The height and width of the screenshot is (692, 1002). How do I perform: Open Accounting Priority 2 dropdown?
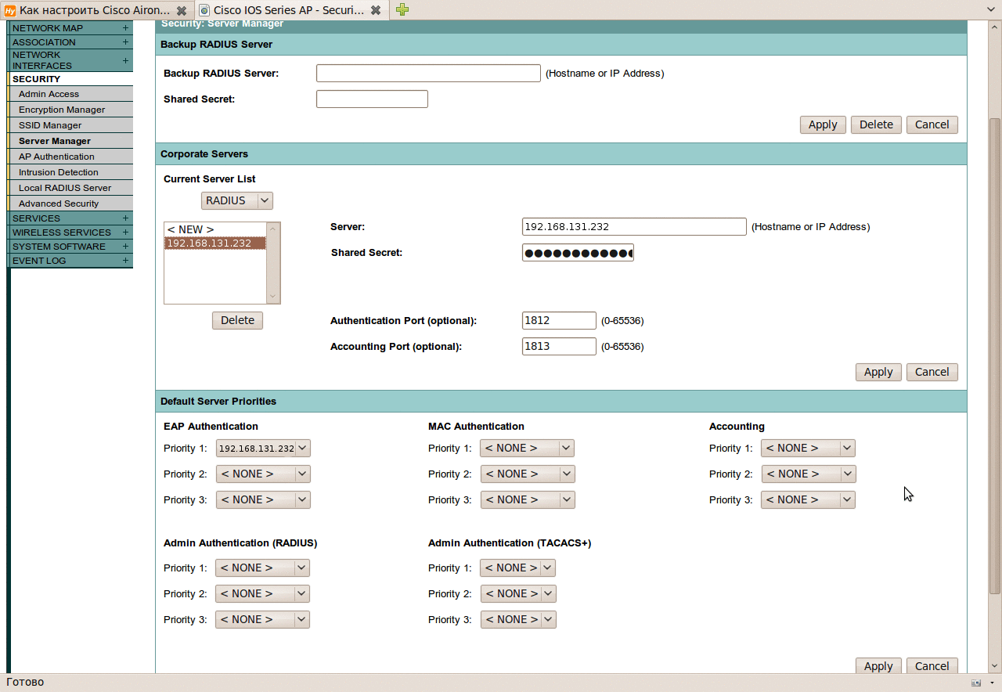tap(808, 474)
